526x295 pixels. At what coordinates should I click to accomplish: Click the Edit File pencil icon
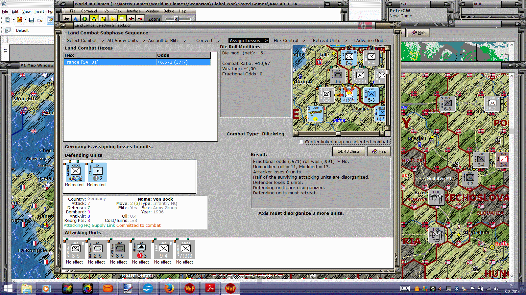[50, 20]
